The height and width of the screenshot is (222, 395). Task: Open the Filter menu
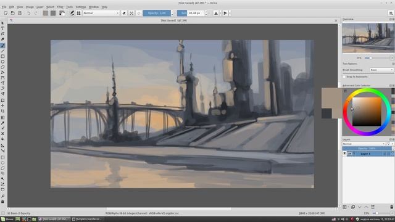click(x=60, y=7)
